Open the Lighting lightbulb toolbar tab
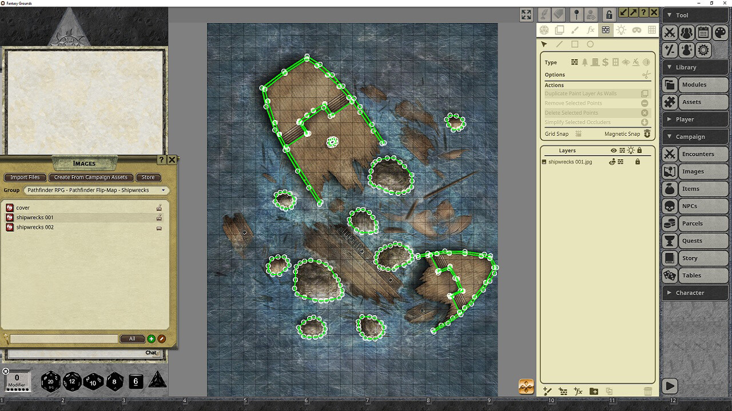The height and width of the screenshot is (411, 732). click(621, 30)
